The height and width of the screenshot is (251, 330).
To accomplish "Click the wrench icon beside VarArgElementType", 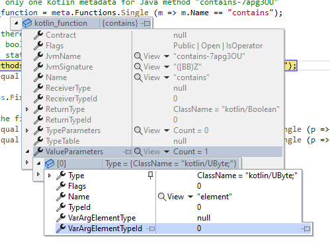I will (61, 218).
